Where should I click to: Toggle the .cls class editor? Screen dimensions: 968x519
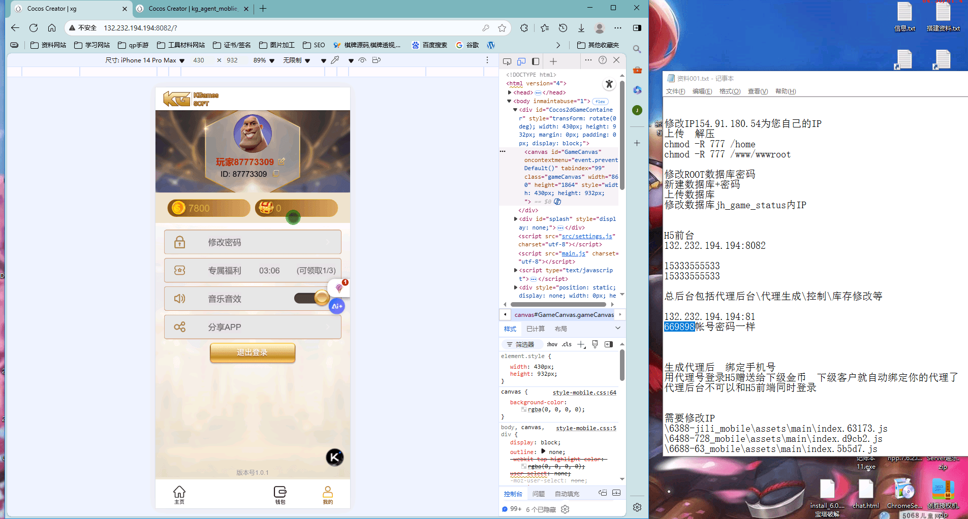(x=567, y=344)
